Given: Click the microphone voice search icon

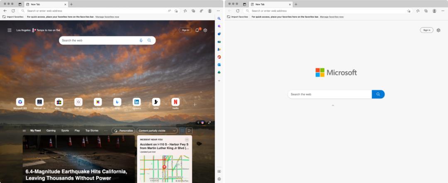Looking at the screenshot, I should coord(141,40).
